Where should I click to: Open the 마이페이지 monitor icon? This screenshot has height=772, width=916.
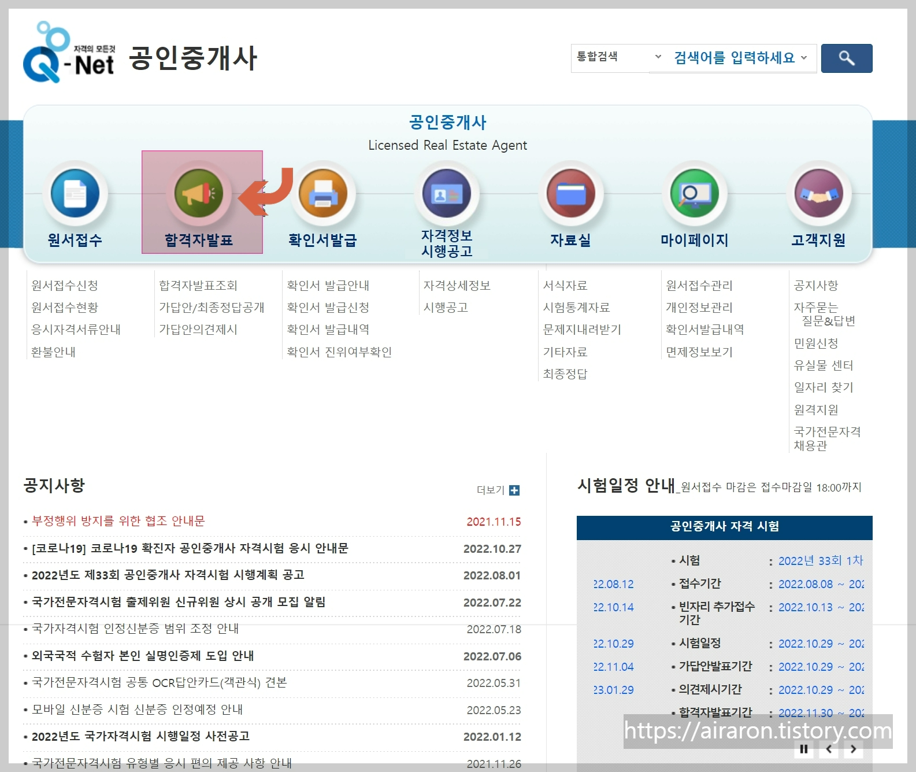[695, 193]
